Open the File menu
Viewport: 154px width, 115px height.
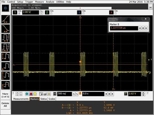(x=3, y=2)
